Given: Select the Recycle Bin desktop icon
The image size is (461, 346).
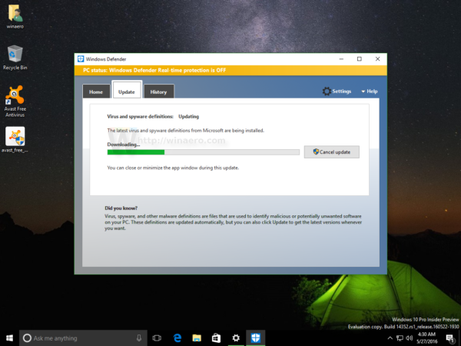Looking at the screenshot, I should (x=15, y=58).
